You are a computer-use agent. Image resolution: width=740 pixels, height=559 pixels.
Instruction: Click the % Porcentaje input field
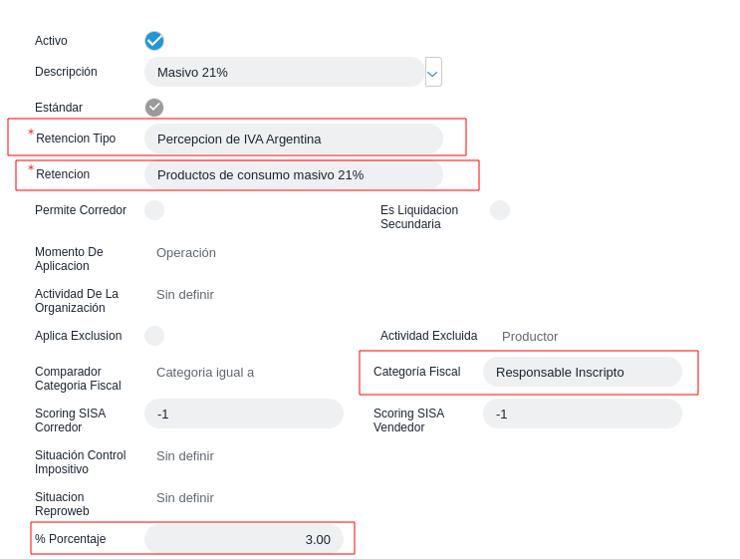tap(244, 539)
